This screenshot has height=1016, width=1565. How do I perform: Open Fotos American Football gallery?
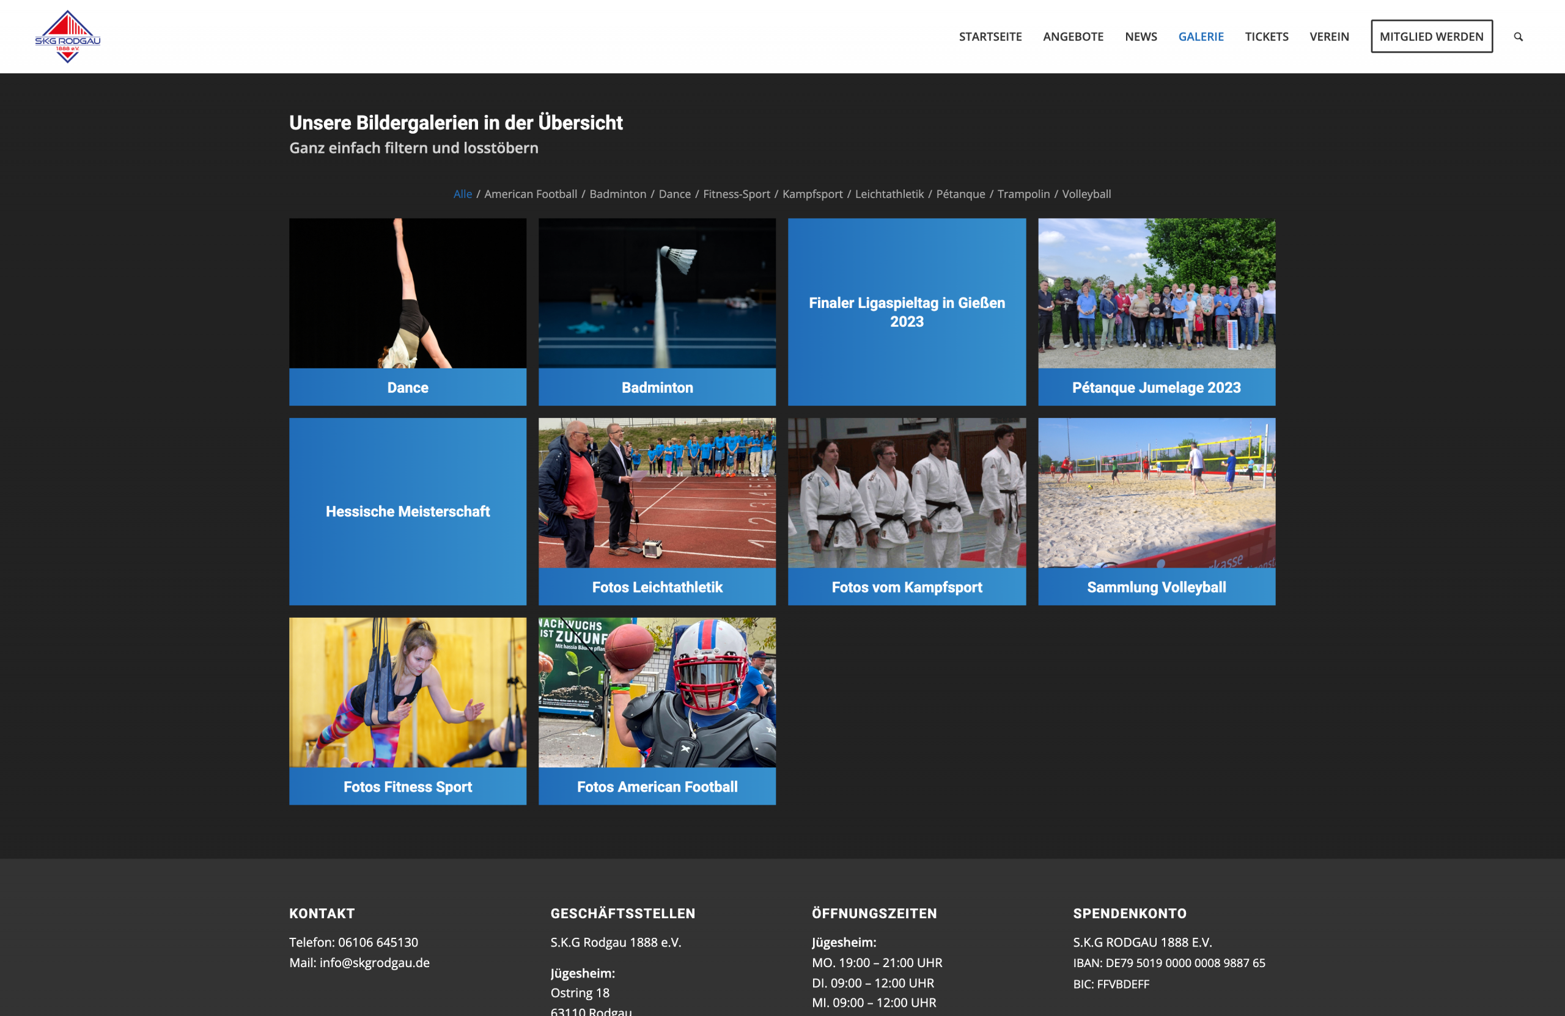pos(657,710)
